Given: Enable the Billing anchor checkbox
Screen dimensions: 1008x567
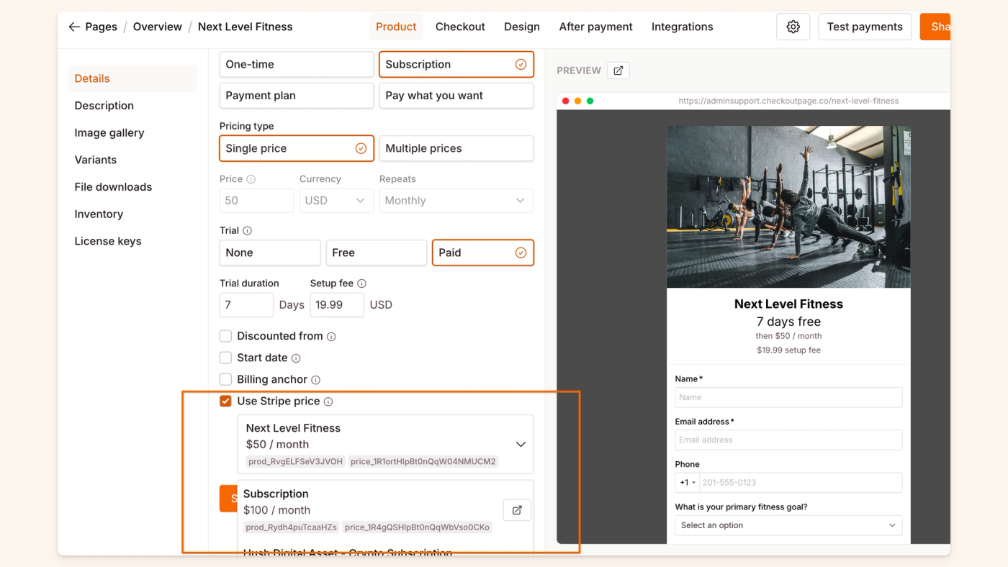Looking at the screenshot, I should pos(225,379).
